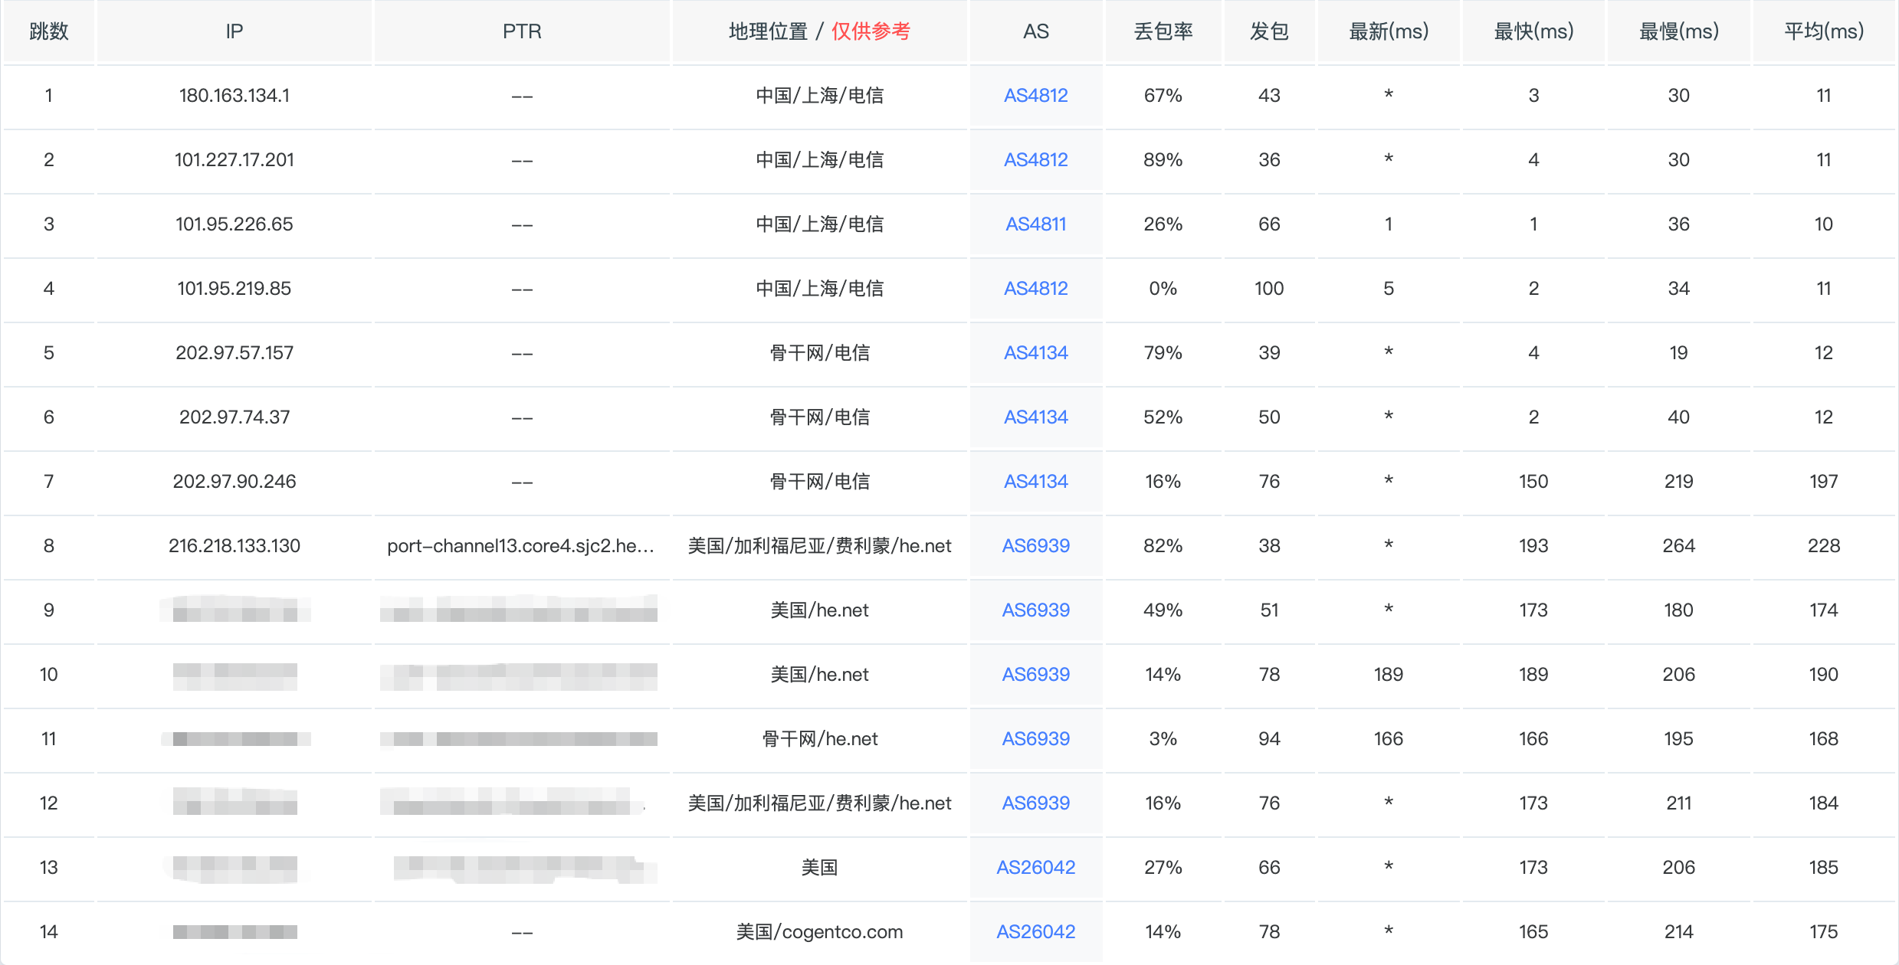This screenshot has height=965, width=1899.
Task: Click the AS26042 link in hop 13
Action: (1035, 868)
